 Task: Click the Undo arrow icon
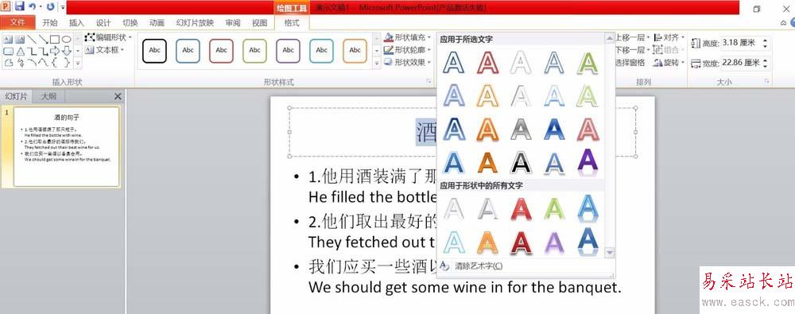pos(33,6)
